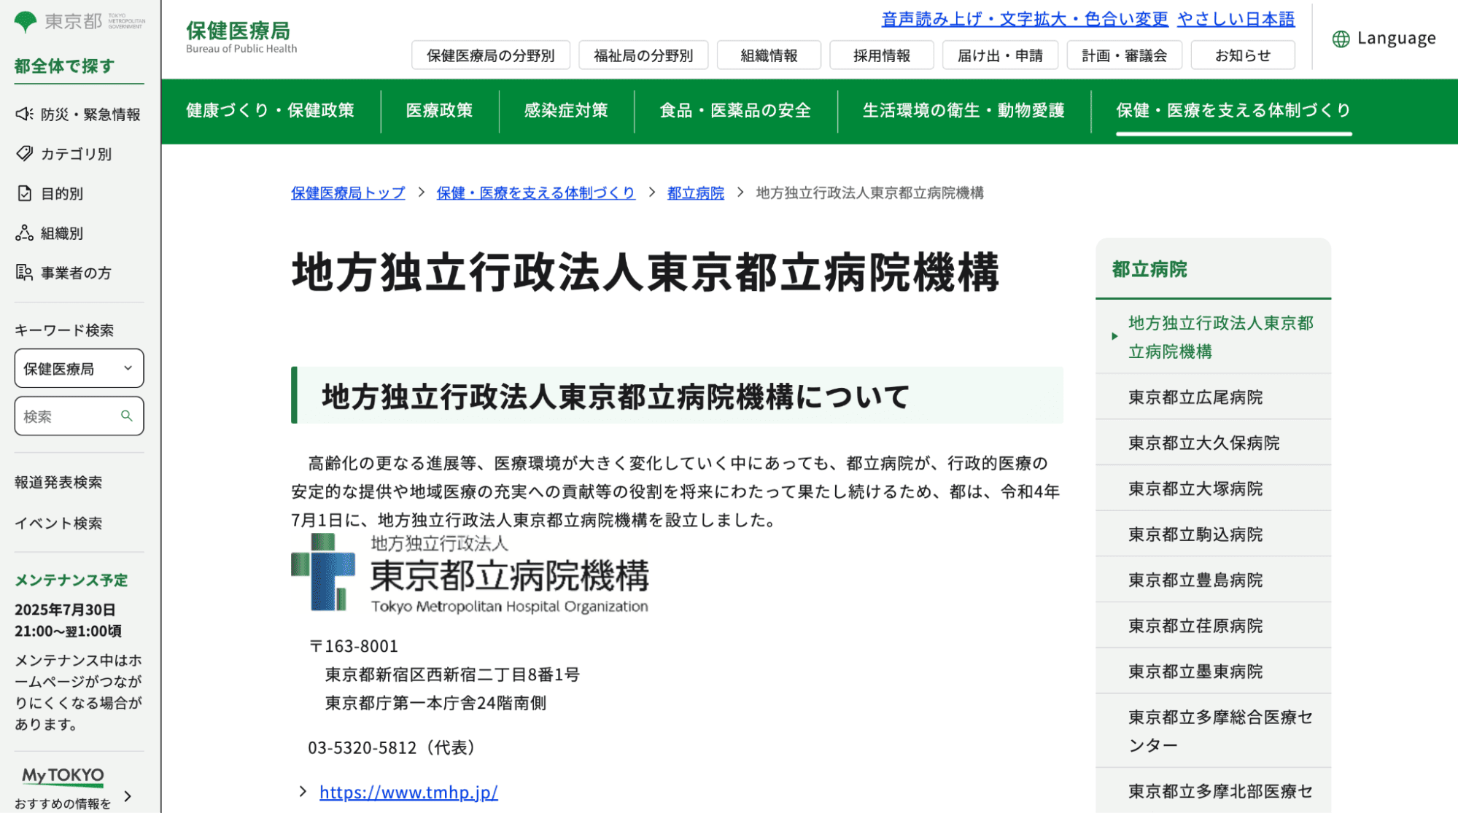Click the Tokyo Metropolitan Hospital Organization logo image

[x=470, y=573]
